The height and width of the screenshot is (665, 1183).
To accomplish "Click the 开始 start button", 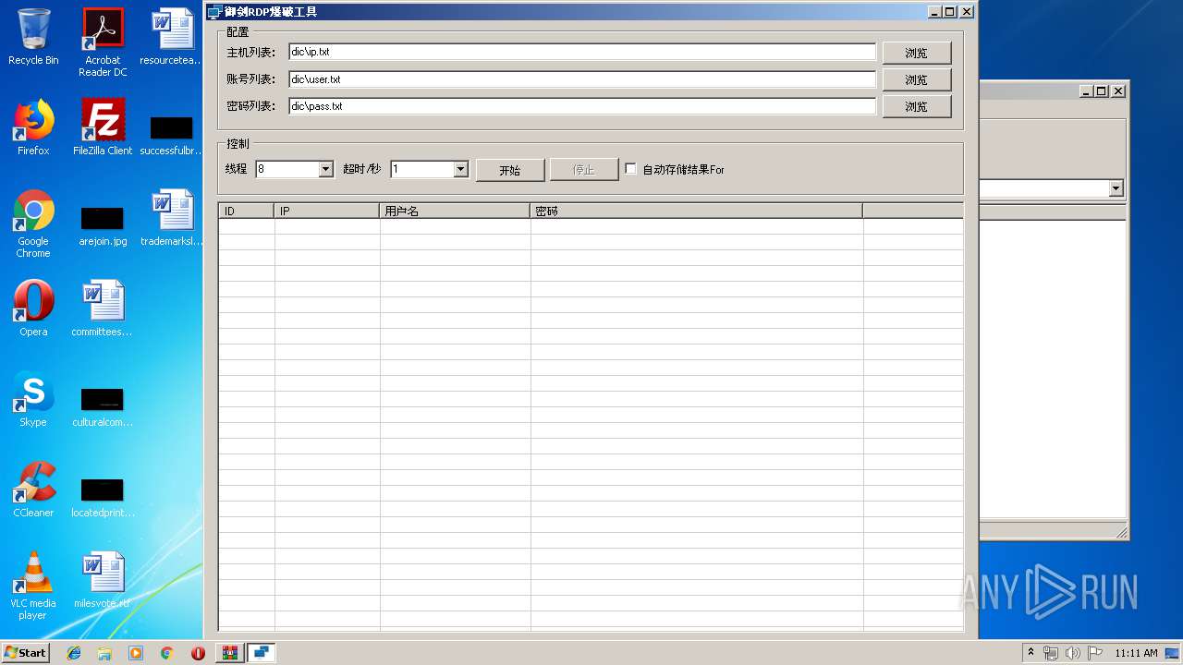I will 510,170.
